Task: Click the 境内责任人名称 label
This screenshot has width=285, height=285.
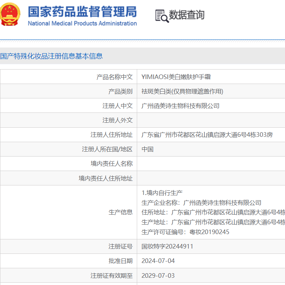Action: coord(111,163)
